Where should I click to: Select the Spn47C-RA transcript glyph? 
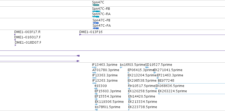pos(95,17)
